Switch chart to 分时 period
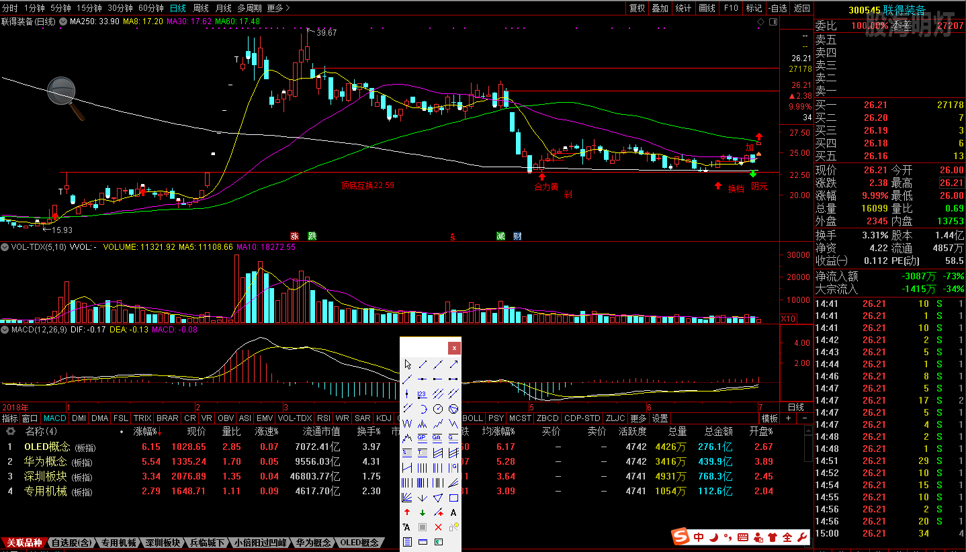 click(x=10, y=8)
